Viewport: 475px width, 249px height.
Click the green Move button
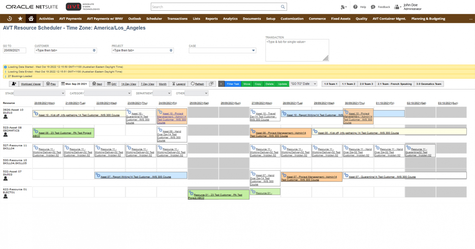[x=247, y=84]
